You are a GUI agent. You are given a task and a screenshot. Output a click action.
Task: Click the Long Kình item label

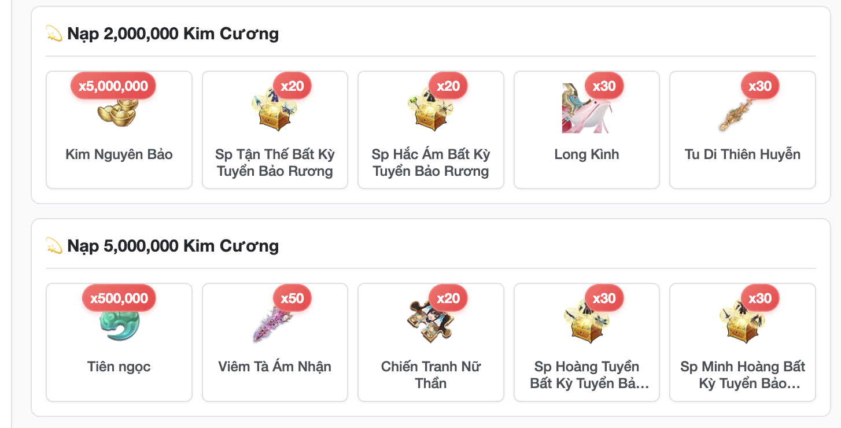(x=587, y=154)
